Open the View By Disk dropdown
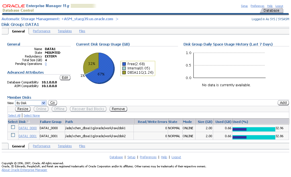The width and height of the screenshot is (291, 177). [31, 103]
